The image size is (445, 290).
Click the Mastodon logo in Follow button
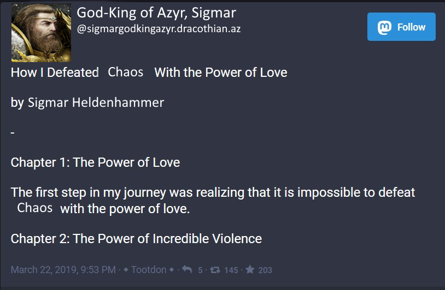(x=385, y=27)
